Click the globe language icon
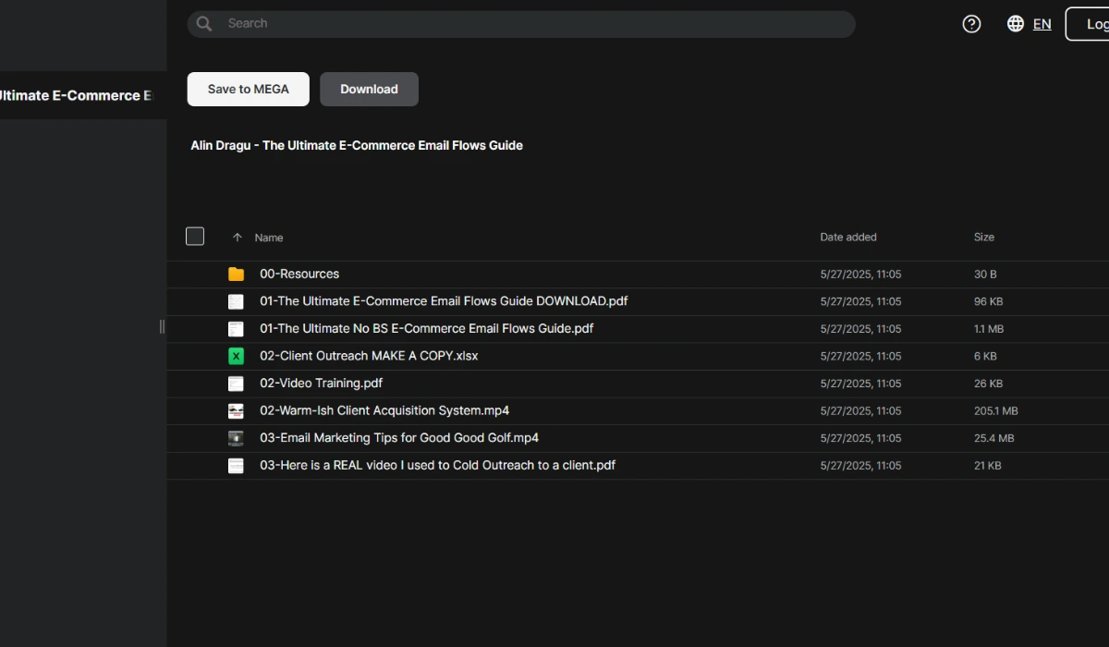Image resolution: width=1109 pixels, height=647 pixels. (x=1016, y=24)
